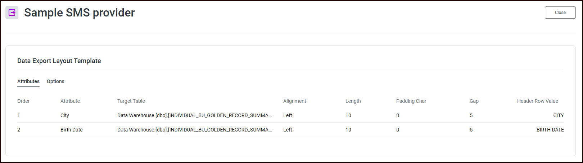583x163 pixels.
Task: Select the Birth Date attribute row
Action: pyautogui.click(x=72, y=130)
